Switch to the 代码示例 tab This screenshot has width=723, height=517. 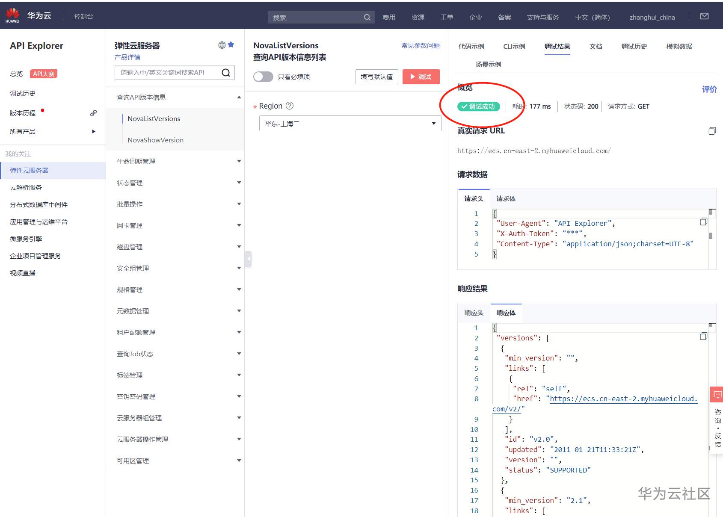point(471,46)
